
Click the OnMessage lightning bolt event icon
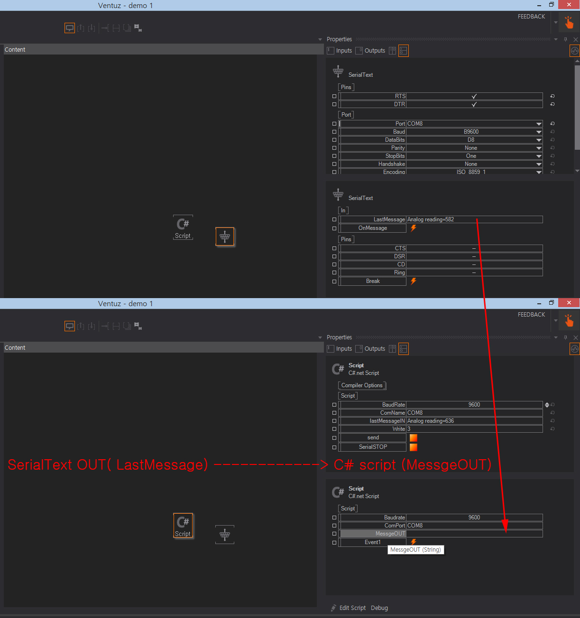pyautogui.click(x=413, y=228)
